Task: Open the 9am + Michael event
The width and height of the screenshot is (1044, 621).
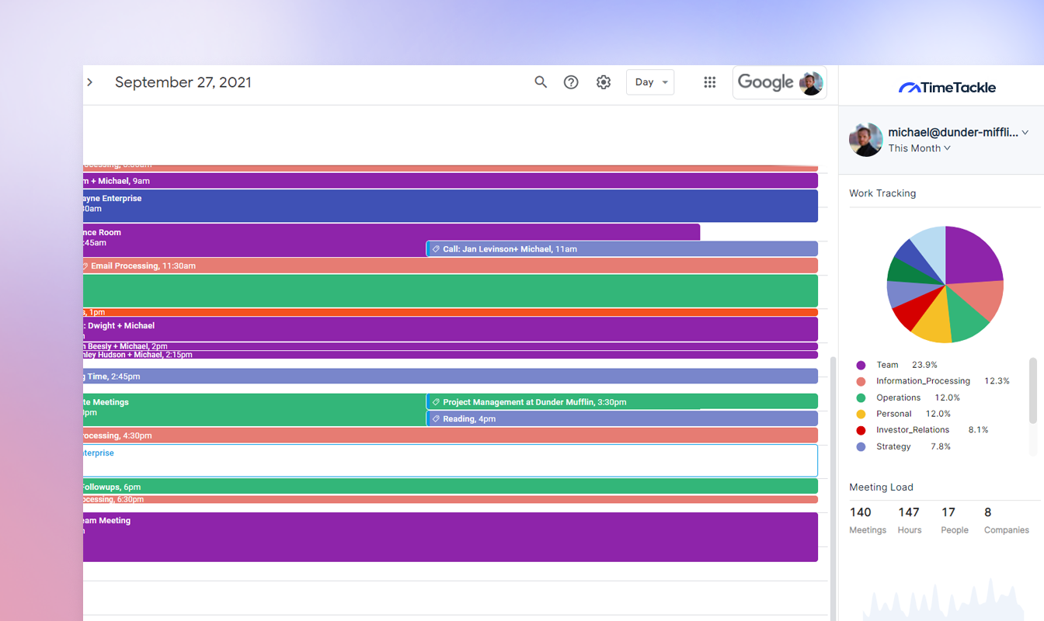Action: [451, 181]
